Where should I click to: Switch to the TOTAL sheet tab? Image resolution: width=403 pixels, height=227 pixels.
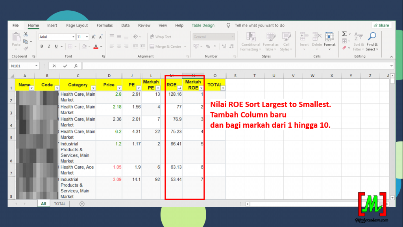coord(60,204)
